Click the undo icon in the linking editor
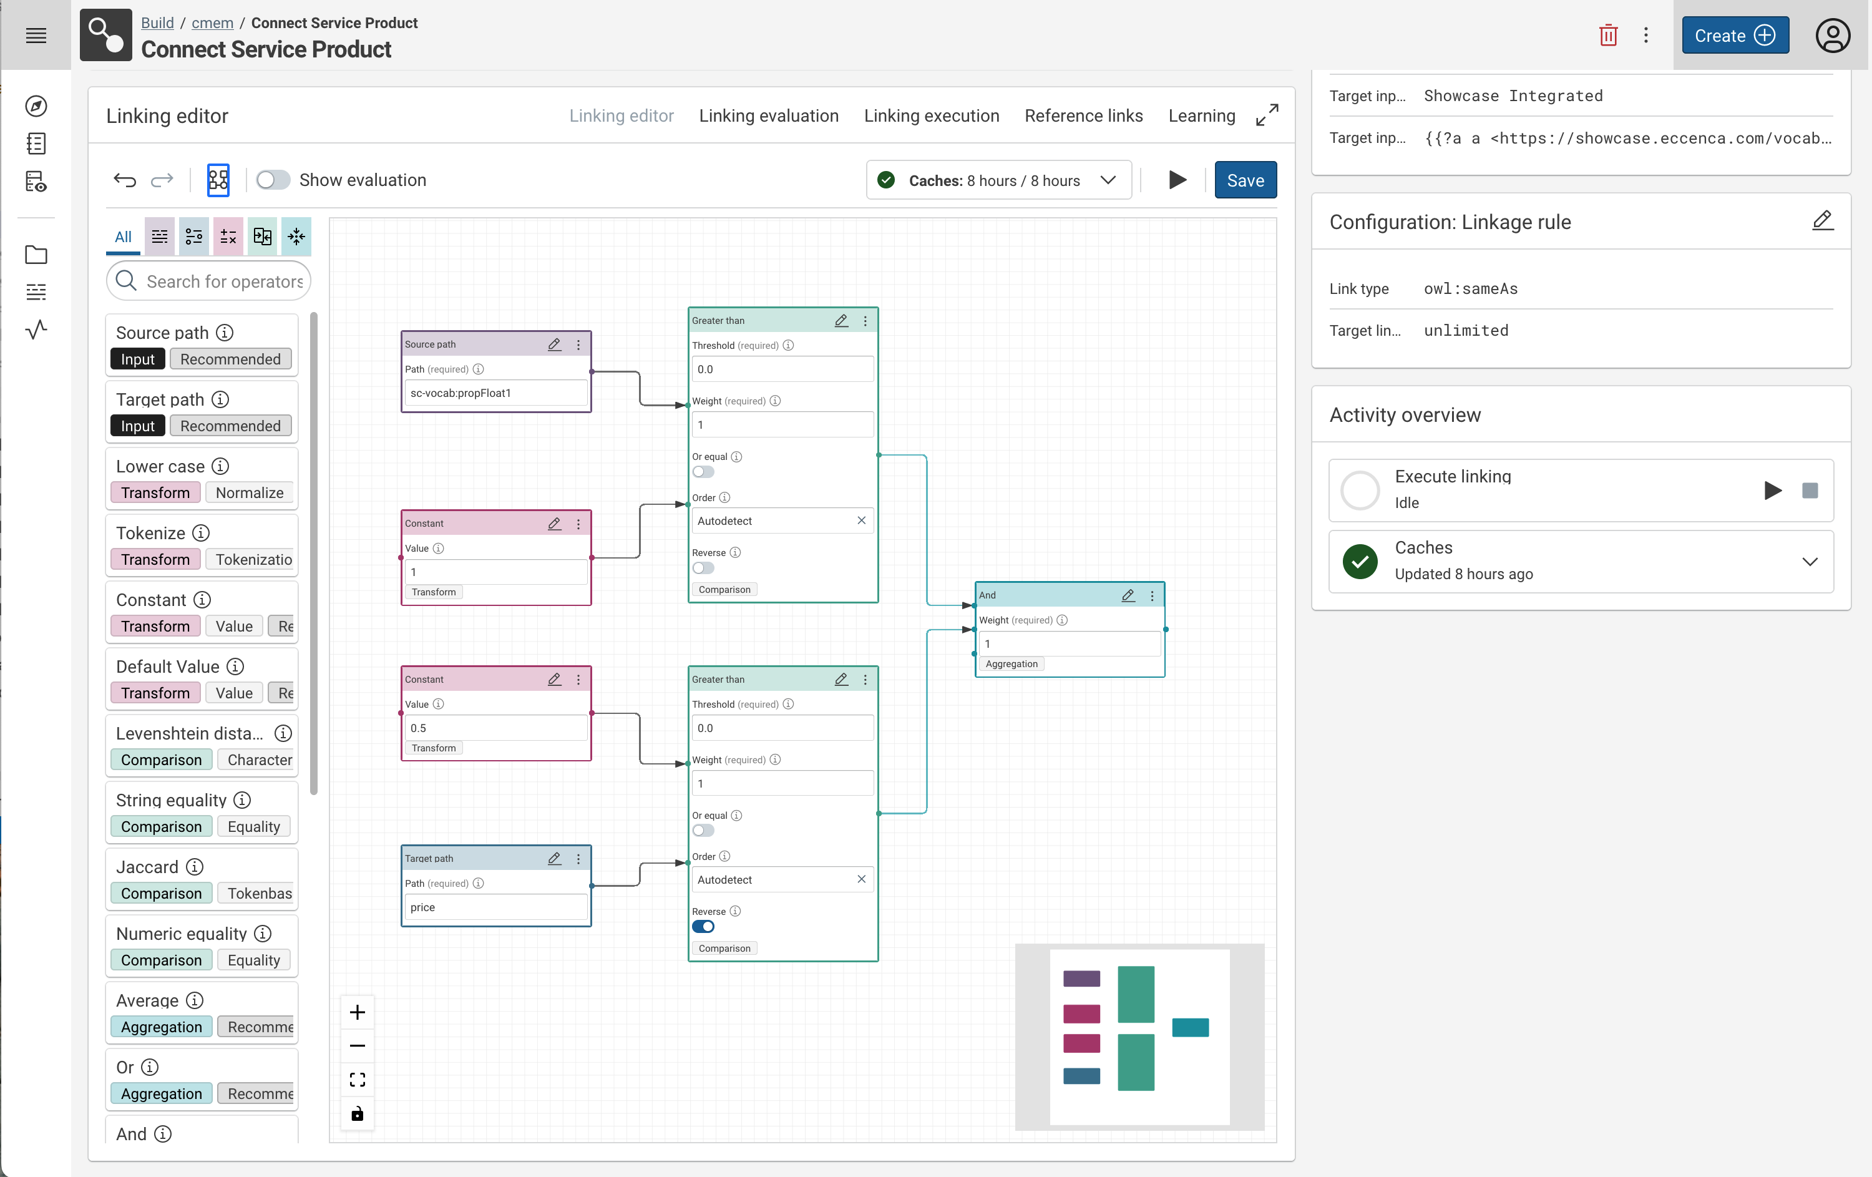Image resolution: width=1872 pixels, height=1177 pixels. (124, 180)
